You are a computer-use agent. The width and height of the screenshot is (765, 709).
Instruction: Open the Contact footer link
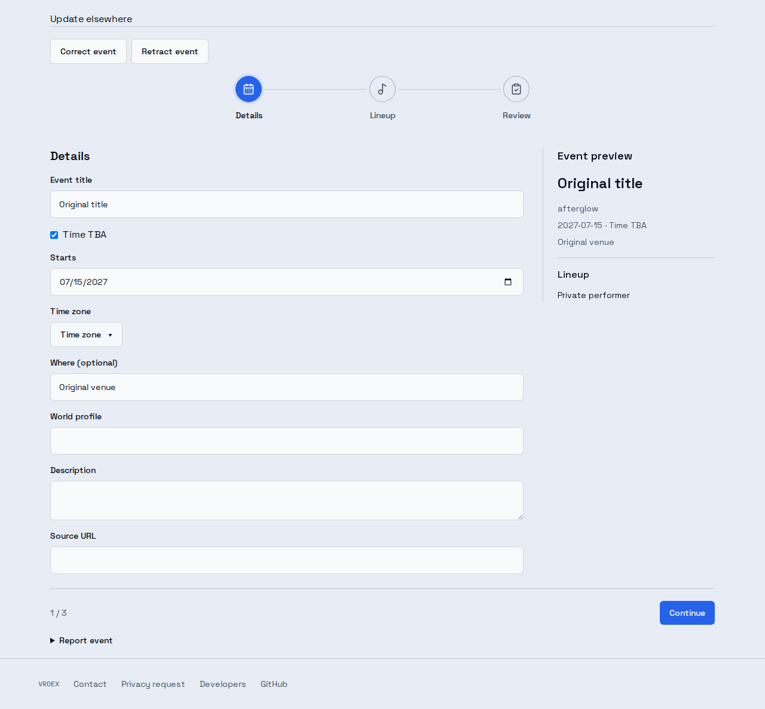click(90, 684)
